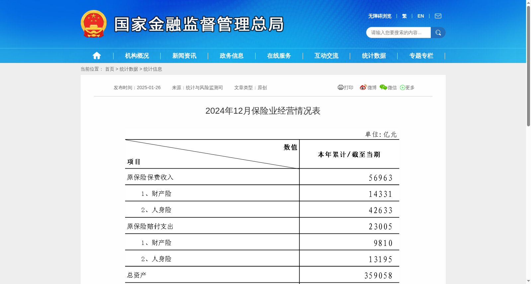Screen dimensions: 531x284
Task: Click the 来源：统计与风险监测司 text
Action: (197, 87)
